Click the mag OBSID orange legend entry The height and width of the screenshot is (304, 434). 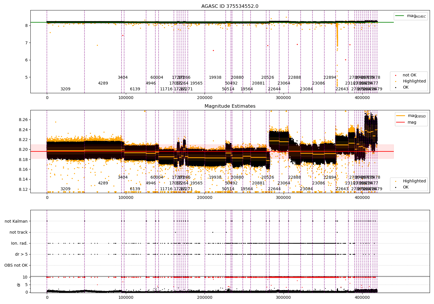point(411,116)
